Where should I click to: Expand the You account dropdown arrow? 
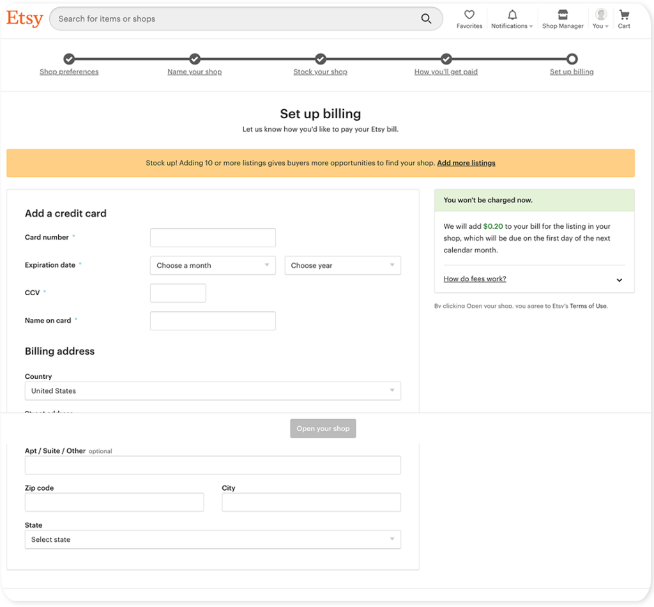[607, 26]
